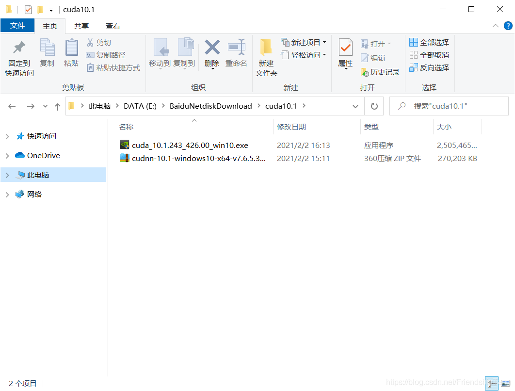Image resolution: width=515 pixels, height=391 pixels.
Task: Open New item (新建项目) menu
Action: pos(304,42)
